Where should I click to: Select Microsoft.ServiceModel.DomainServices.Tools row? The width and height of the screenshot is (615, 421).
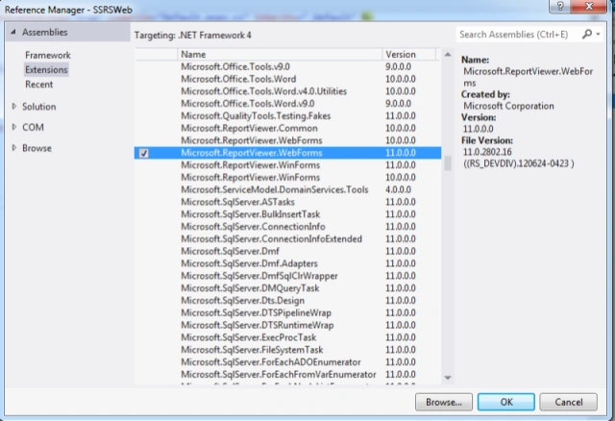(x=287, y=190)
